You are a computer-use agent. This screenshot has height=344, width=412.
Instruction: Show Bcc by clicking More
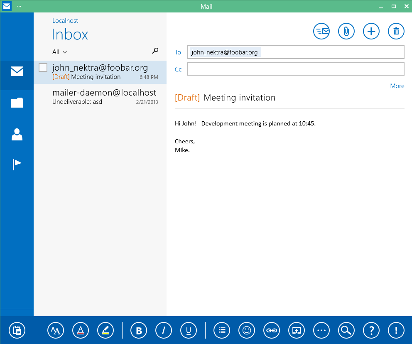397,86
